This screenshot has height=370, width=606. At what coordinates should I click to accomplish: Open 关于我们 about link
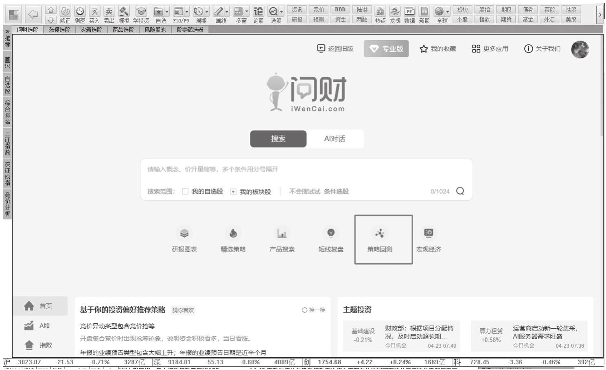(543, 49)
